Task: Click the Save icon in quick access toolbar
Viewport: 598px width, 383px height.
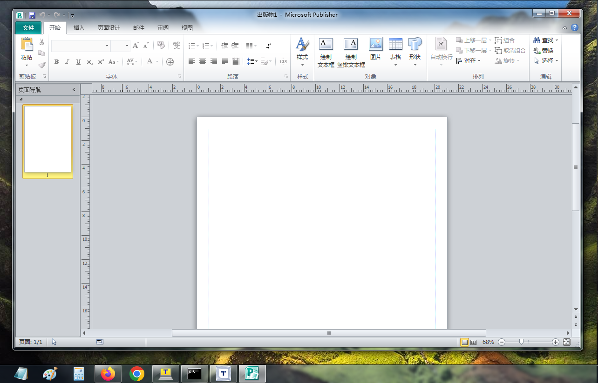Action: (x=32, y=15)
